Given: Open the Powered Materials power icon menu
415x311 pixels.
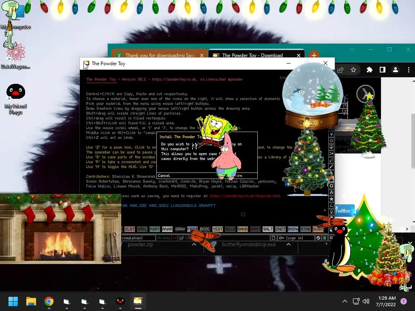Looking at the screenshot, I should [331, 141].
